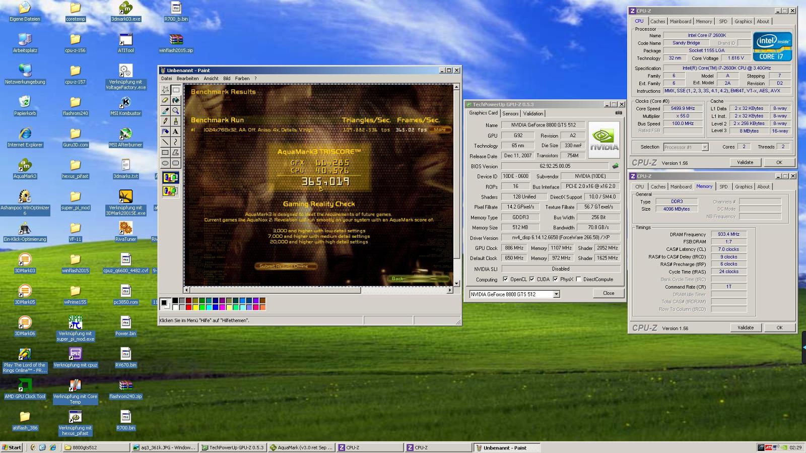Select the Rectangle shape tool

165,153
